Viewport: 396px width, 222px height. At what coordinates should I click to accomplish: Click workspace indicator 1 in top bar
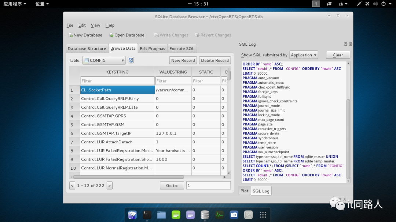click(316, 4)
